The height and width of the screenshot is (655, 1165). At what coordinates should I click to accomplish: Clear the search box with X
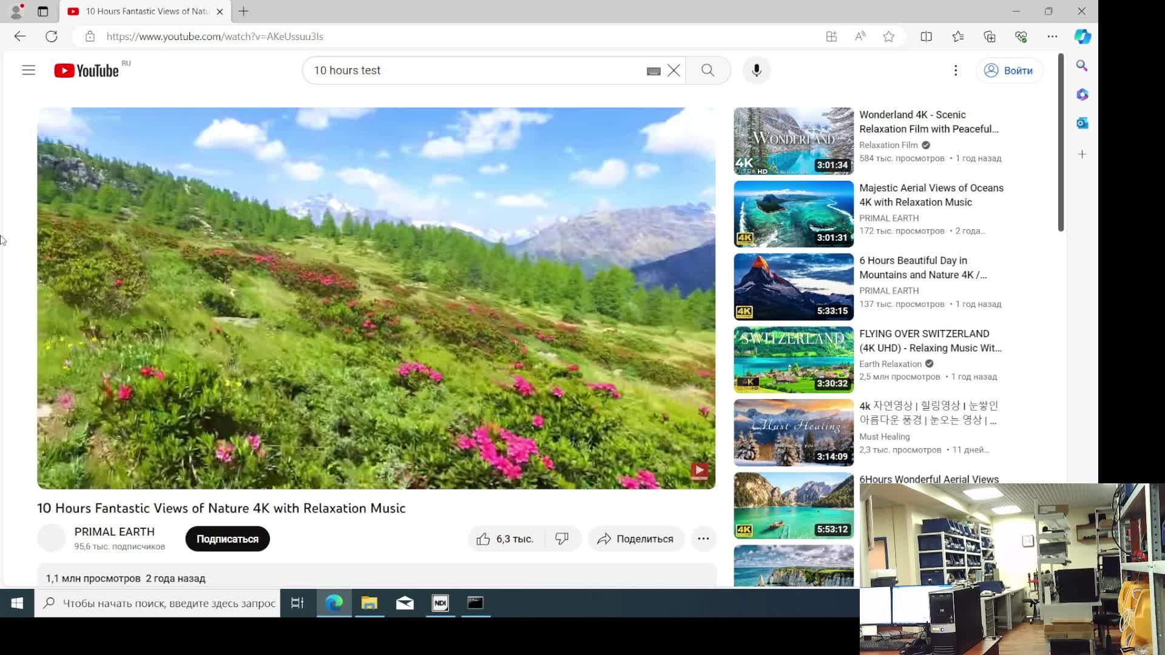click(x=674, y=70)
